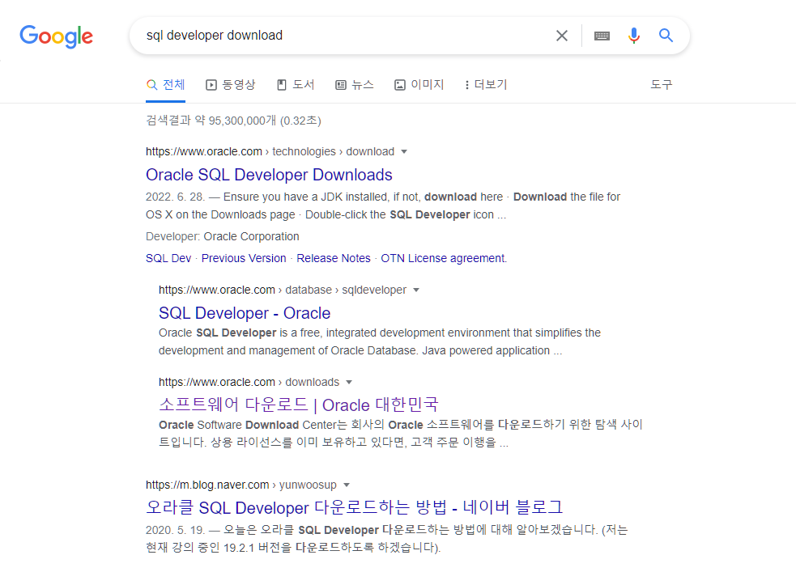Viewport: 796px width, 572px height.
Task: Click the snippet date '2020. 5. 19.'
Action: click(x=175, y=531)
